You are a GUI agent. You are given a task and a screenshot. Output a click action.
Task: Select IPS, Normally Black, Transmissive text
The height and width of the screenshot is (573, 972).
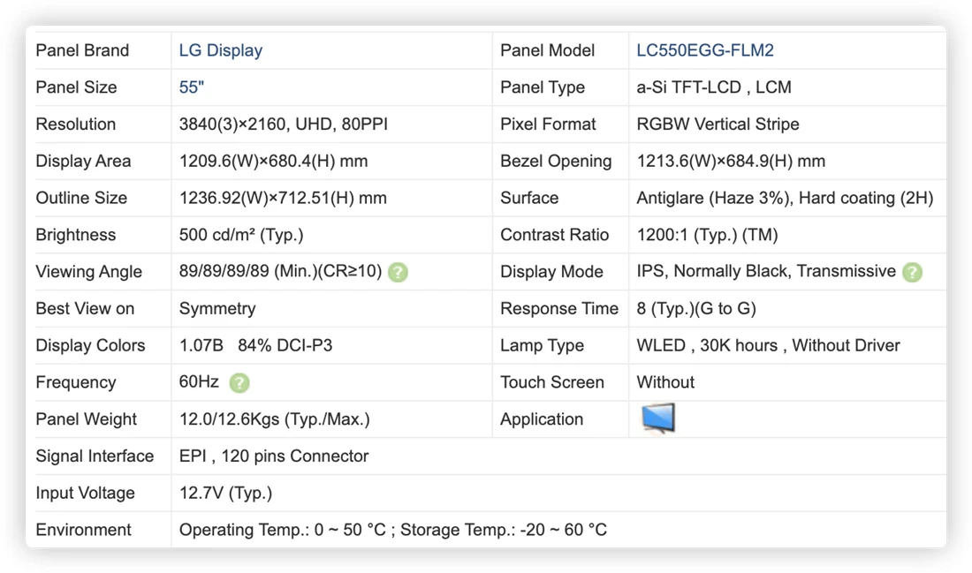(x=766, y=271)
